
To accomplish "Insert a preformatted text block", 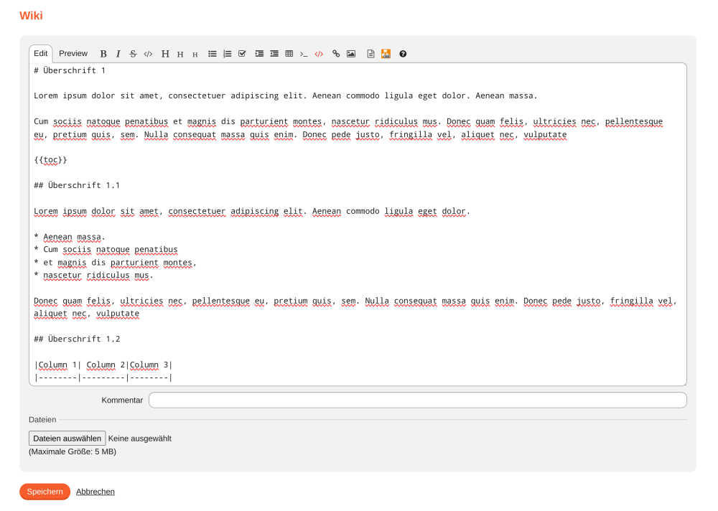I will coord(304,53).
